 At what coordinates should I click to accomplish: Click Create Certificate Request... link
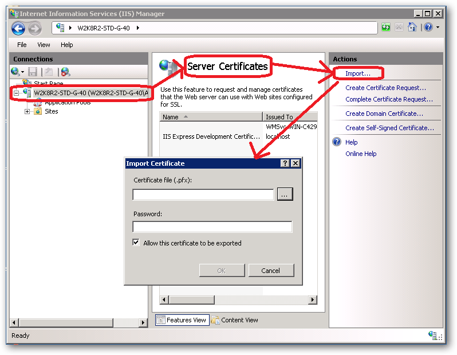385,88
